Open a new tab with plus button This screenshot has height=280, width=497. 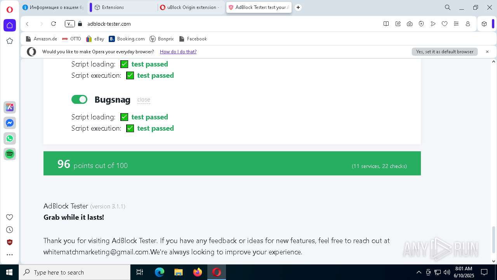298,7
